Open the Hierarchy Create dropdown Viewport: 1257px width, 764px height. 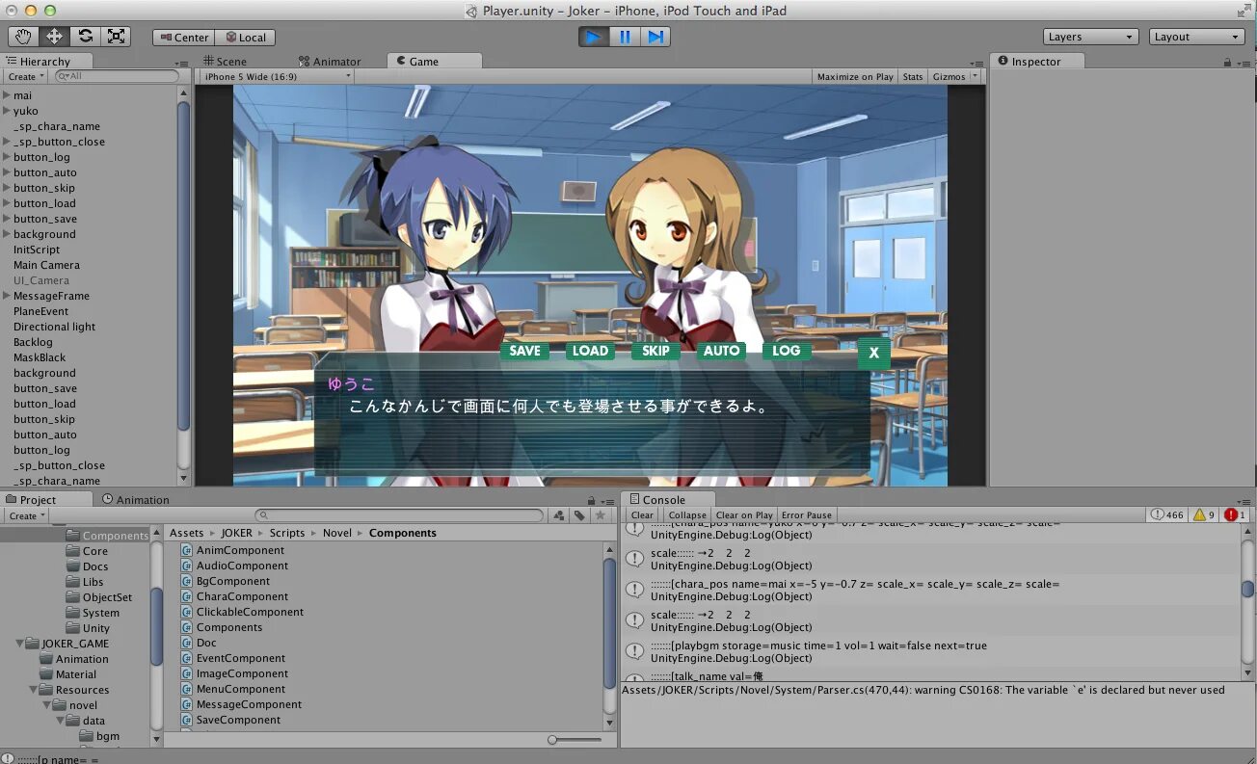[25, 76]
